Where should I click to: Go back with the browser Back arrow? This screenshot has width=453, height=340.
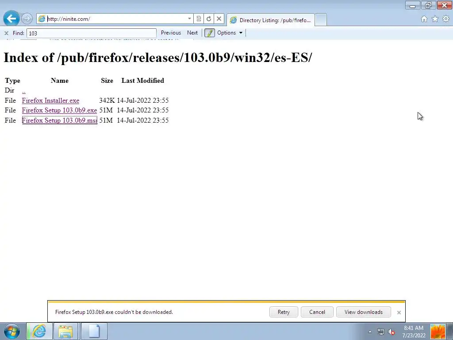tap(11, 19)
